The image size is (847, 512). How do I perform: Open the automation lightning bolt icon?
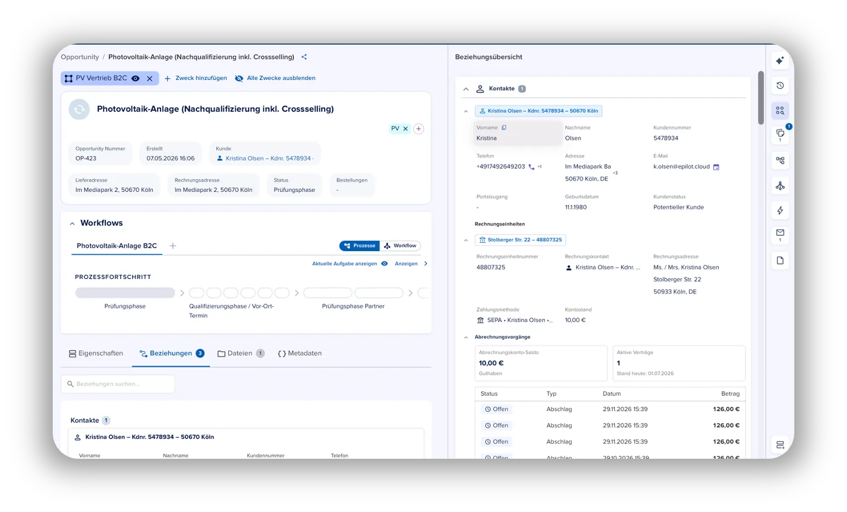780,211
